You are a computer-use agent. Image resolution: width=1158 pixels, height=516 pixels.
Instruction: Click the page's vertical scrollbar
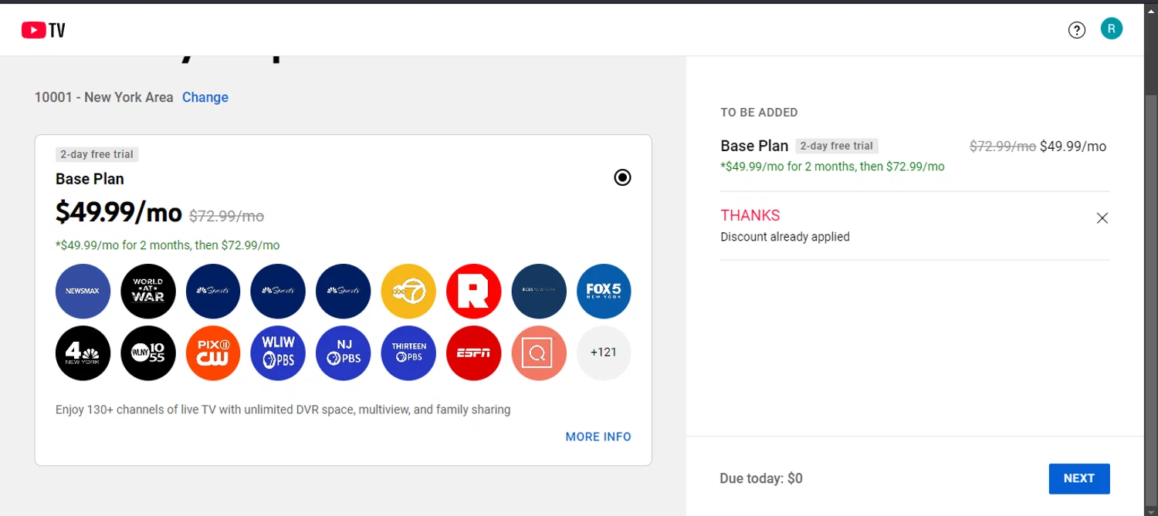(x=1150, y=231)
